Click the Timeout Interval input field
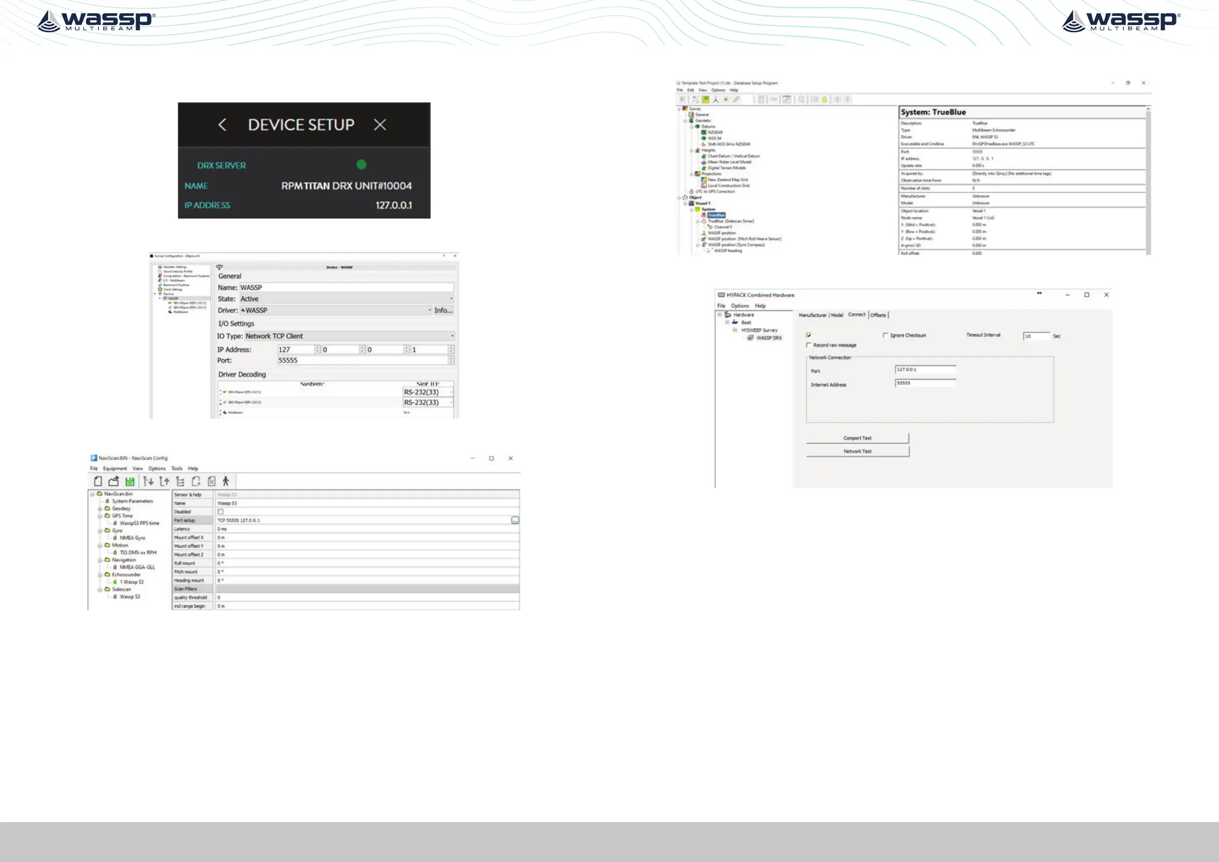The image size is (1219, 862). click(x=1036, y=336)
